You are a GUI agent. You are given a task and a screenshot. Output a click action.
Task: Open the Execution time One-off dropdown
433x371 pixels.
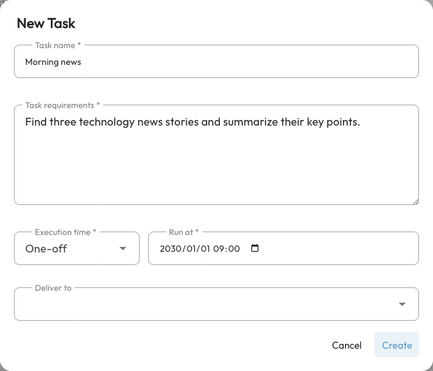77,248
